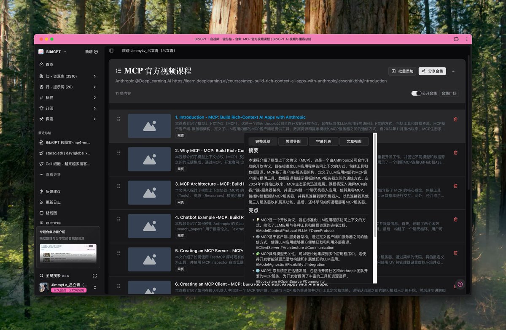506x330 pixels.
Task: Click drag handle of 4. Chatbot Example
Action: point(118,219)
